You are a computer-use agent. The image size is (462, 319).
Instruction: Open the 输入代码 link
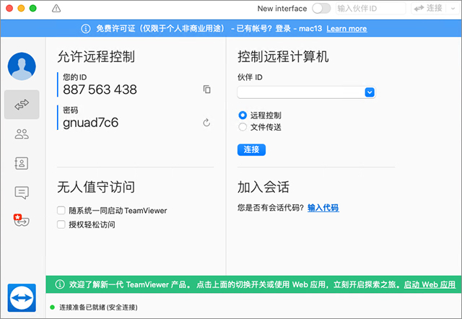click(x=323, y=208)
